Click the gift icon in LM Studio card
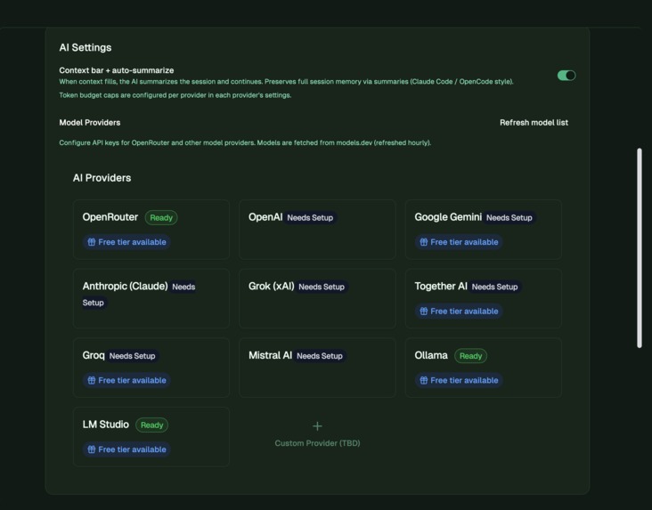The image size is (652, 510). [92, 449]
